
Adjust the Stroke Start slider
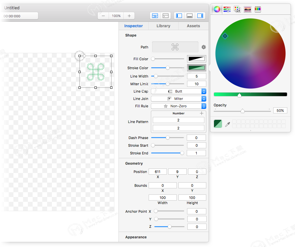(168, 145)
